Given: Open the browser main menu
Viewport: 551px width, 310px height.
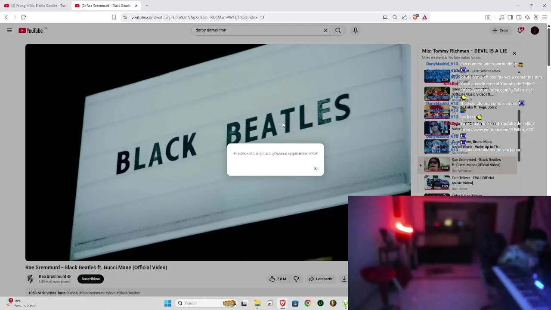Looking at the screenshot, I should pos(545,17).
